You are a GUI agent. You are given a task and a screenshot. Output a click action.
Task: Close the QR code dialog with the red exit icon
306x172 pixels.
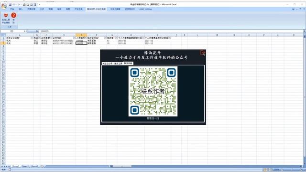pyautogui.click(x=202, y=53)
